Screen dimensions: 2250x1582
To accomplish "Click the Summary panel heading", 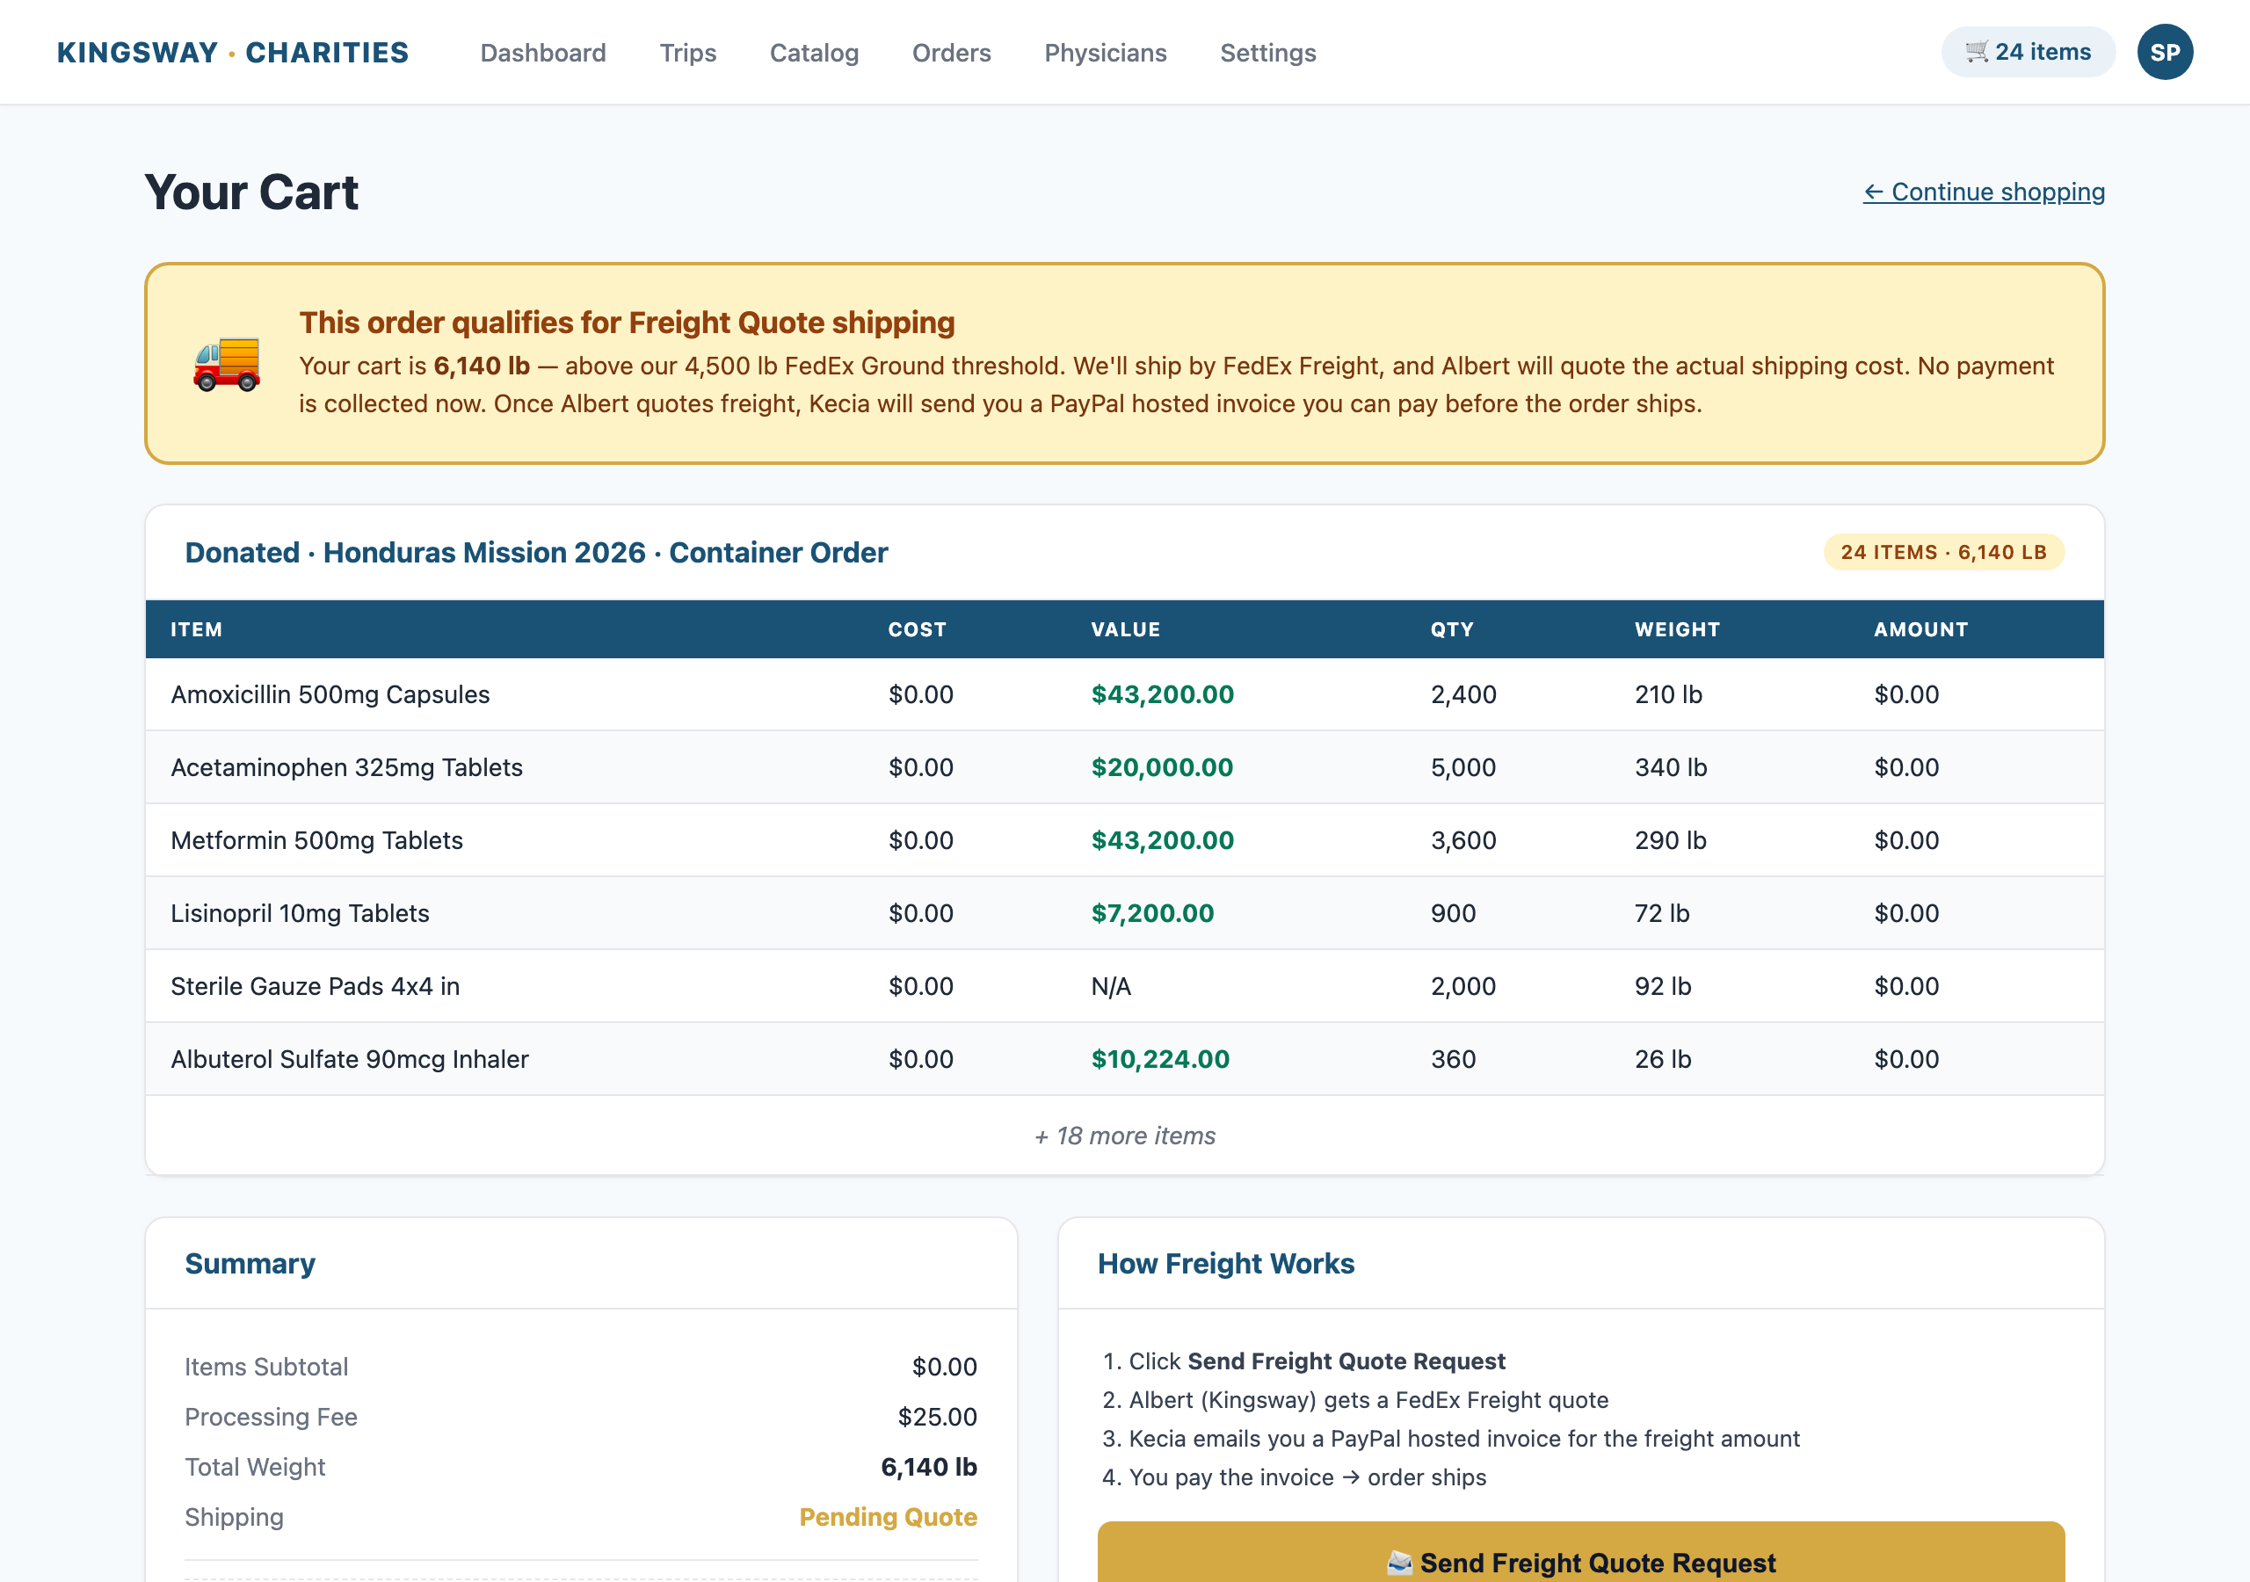I will point(250,1264).
